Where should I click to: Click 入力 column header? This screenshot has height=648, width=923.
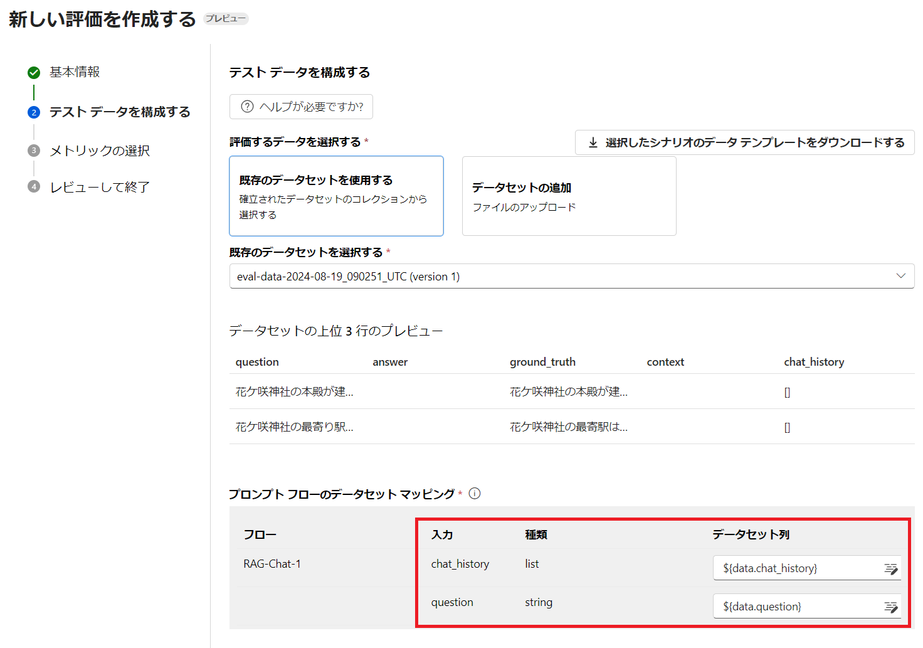(x=442, y=534)
